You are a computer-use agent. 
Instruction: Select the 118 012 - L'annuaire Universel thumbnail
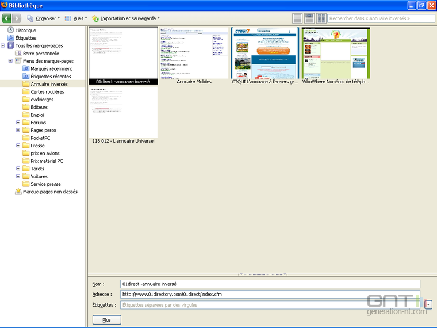click(123, 115)
